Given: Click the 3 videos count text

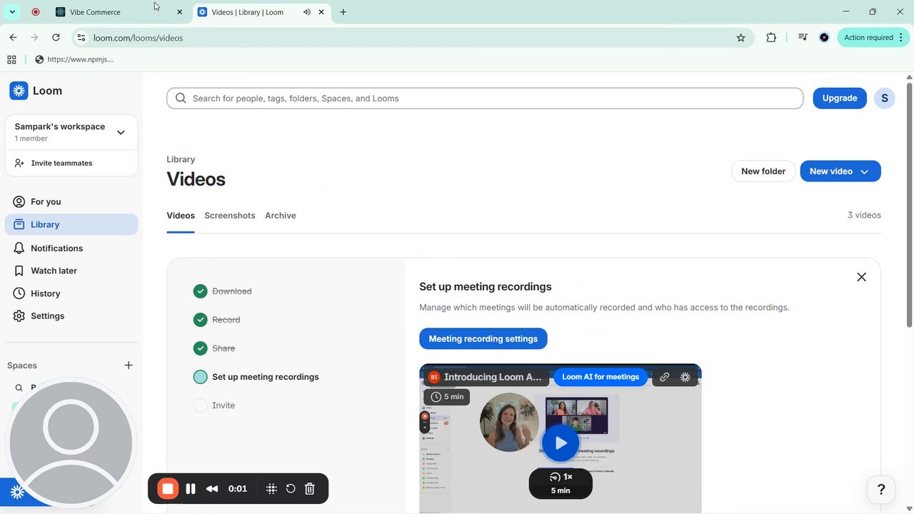Looking at the screenshot, I should 864,215.
